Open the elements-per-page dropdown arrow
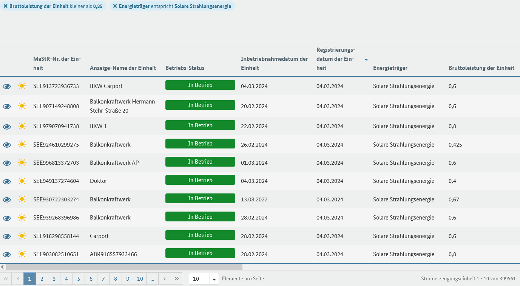The width and height of the screenshot is (520, 286). tap(214, 279)
